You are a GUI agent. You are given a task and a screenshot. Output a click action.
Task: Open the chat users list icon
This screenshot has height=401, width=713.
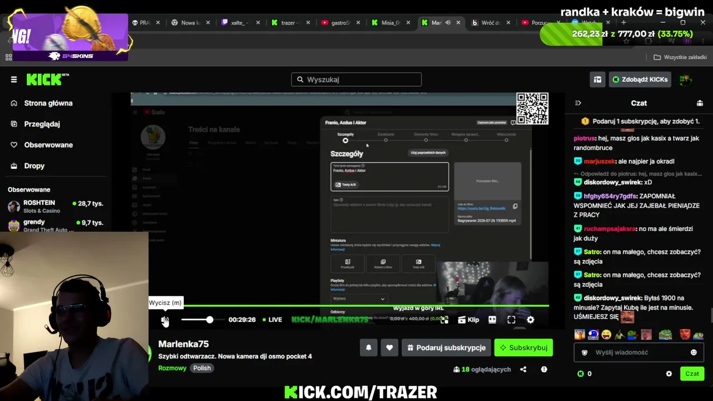(700, 103)
